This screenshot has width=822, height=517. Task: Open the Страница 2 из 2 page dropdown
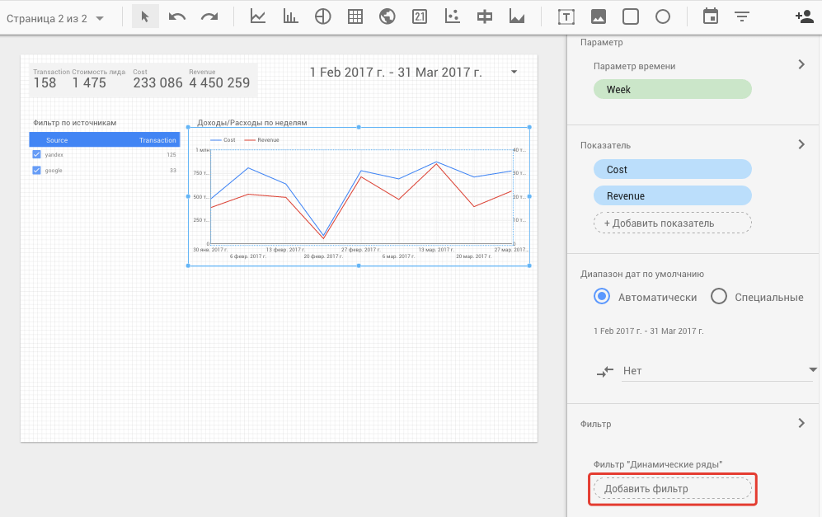[55, 17]
